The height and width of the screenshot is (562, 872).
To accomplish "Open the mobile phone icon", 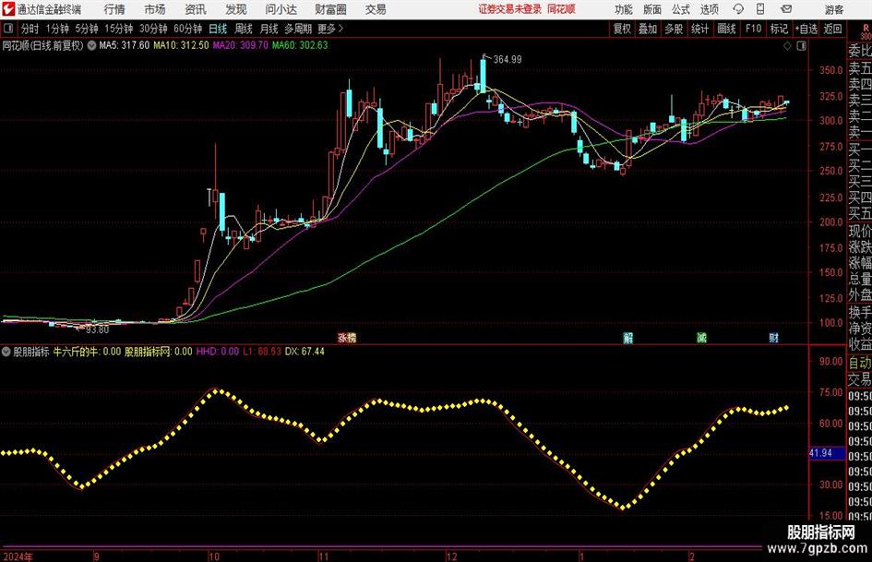I will click(760, 9).
